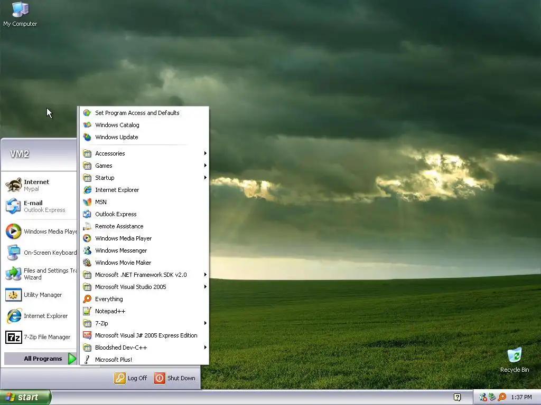Expand the .NET Framework SDK v2.0 arrow
This screenshot has width=541, height=405.
click(206, 274)
